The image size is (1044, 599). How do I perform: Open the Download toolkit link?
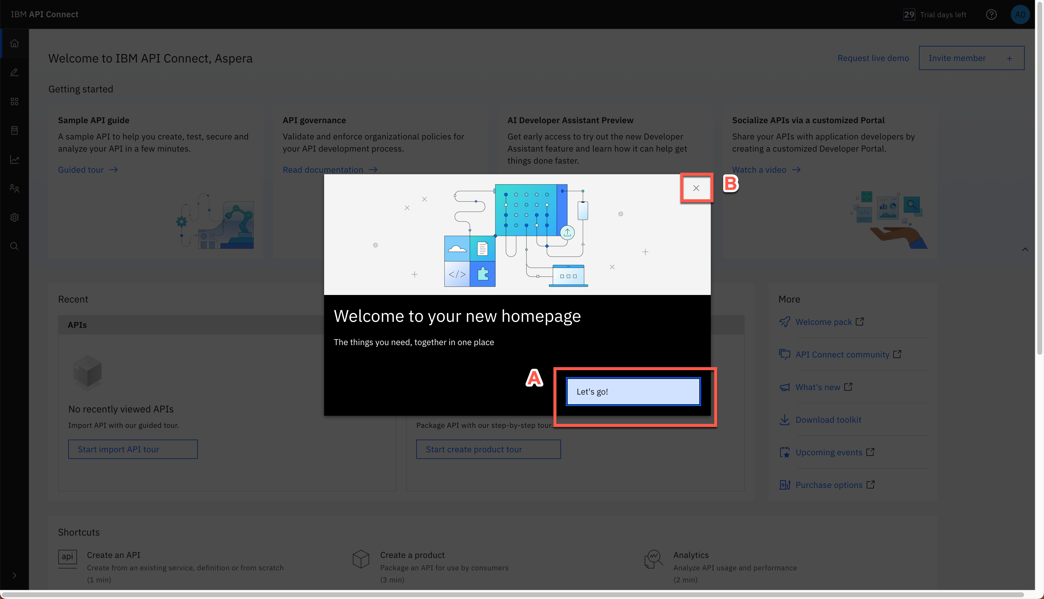tap(828, 420)
